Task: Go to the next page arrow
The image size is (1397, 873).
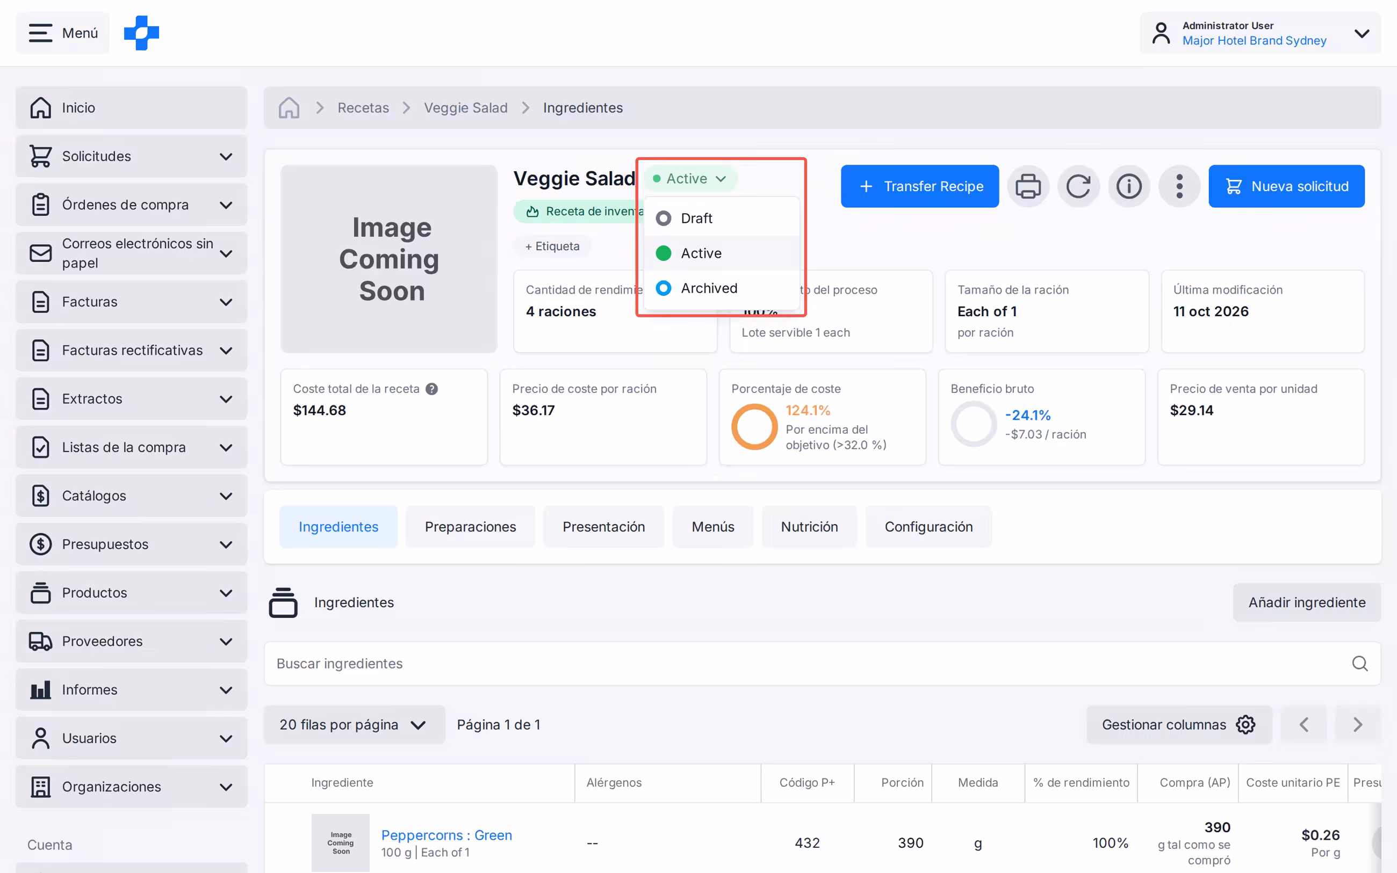Action: point(1358,724)
